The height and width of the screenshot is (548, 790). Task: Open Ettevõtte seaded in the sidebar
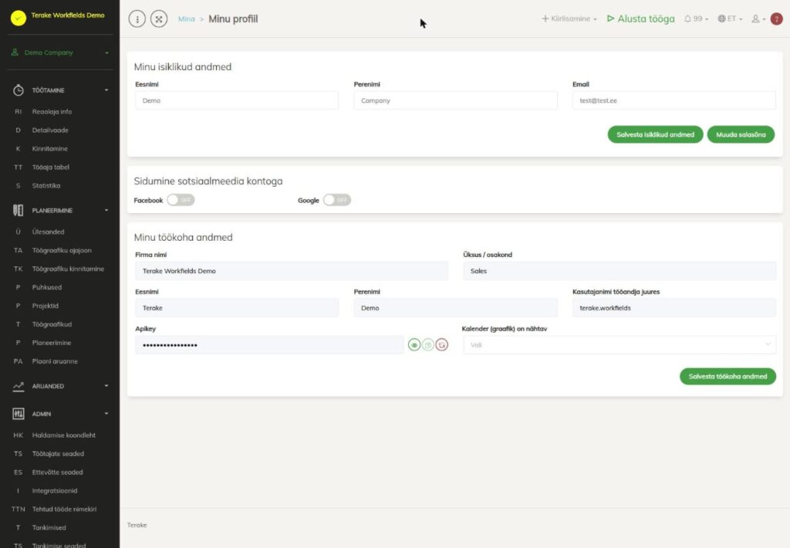click(57, 472)
